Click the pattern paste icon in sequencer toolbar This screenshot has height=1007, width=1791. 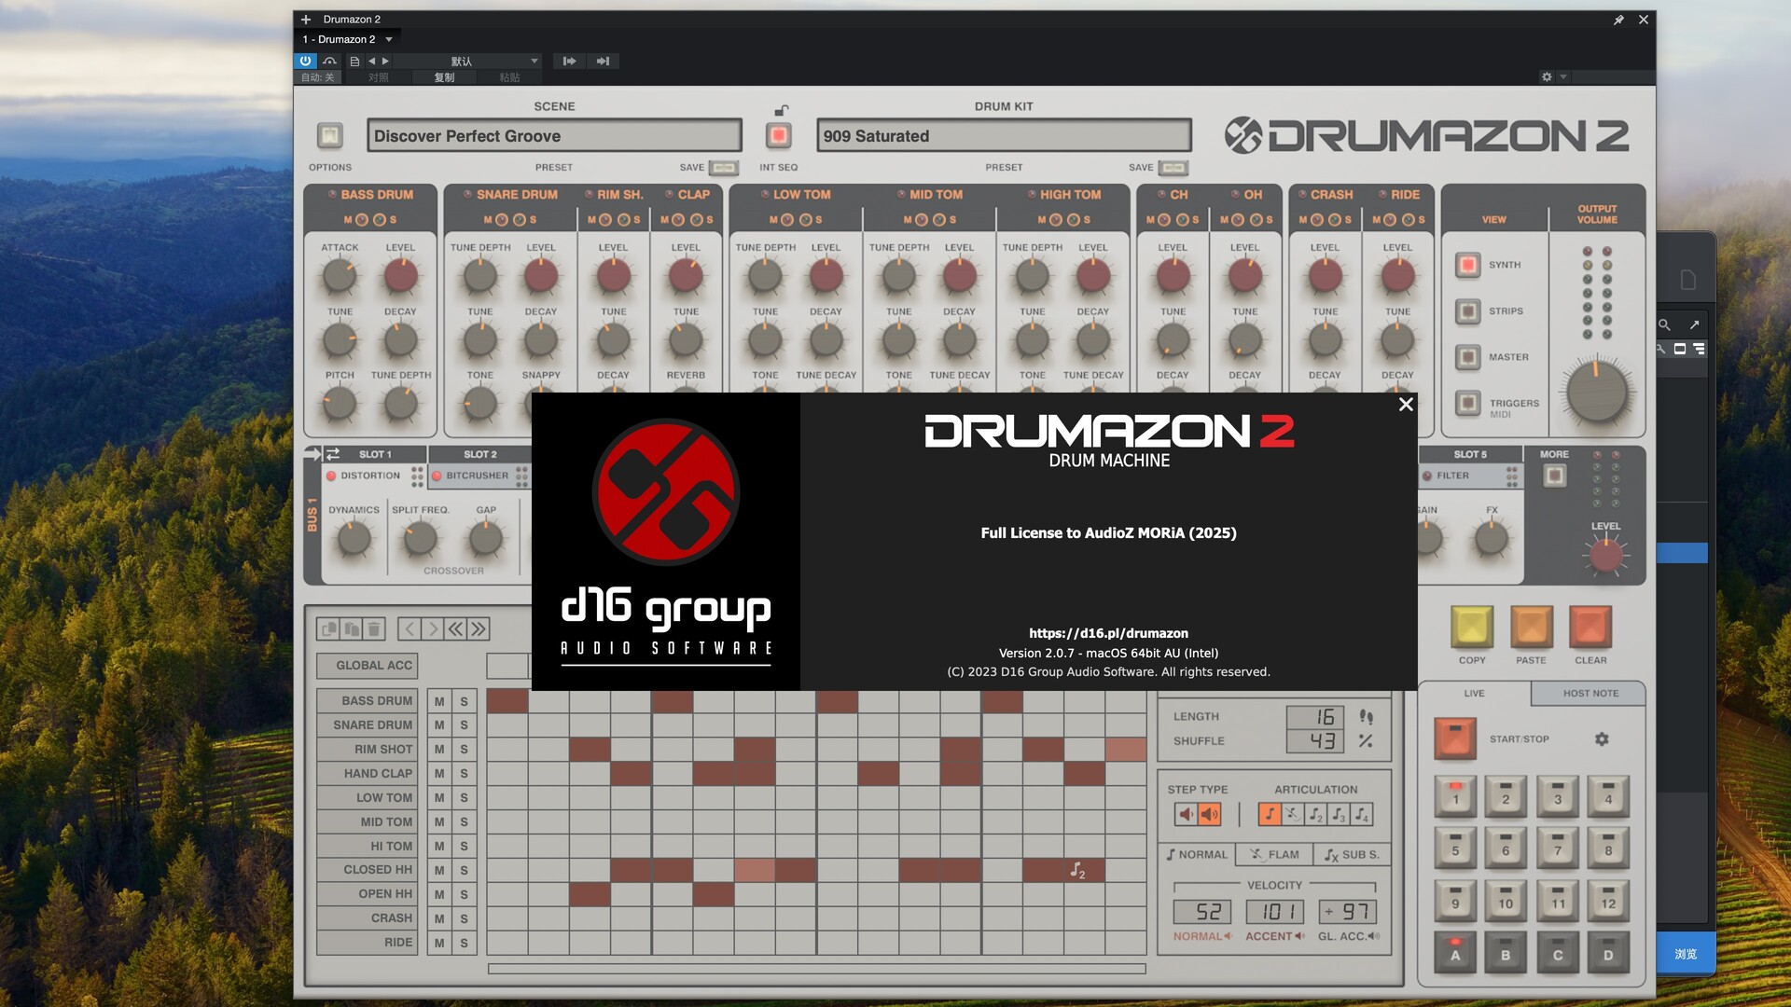pos(352,629)
